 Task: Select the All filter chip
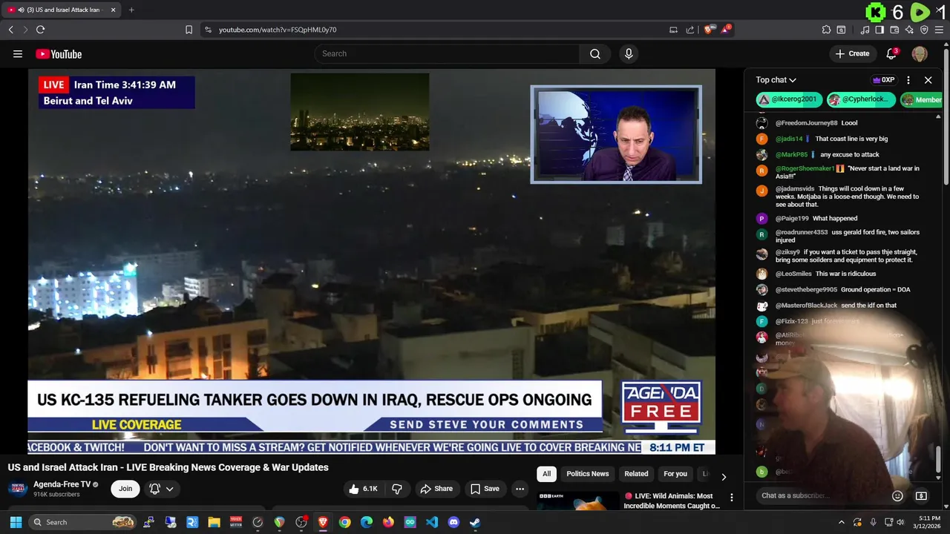[x=546, y=474]
